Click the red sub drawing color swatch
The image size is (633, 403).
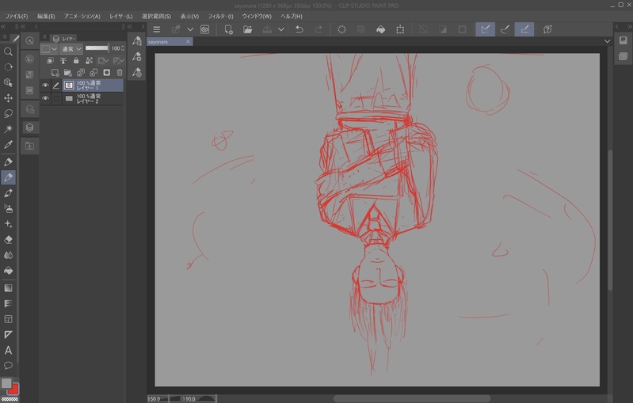pyautogui.click(x=13, y=389)
